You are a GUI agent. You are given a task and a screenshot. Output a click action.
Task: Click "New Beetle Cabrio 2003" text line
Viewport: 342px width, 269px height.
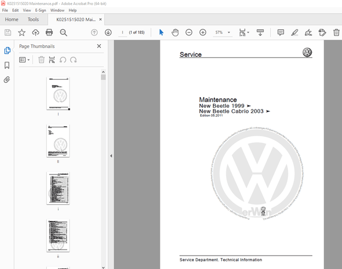tap(232, 112)
